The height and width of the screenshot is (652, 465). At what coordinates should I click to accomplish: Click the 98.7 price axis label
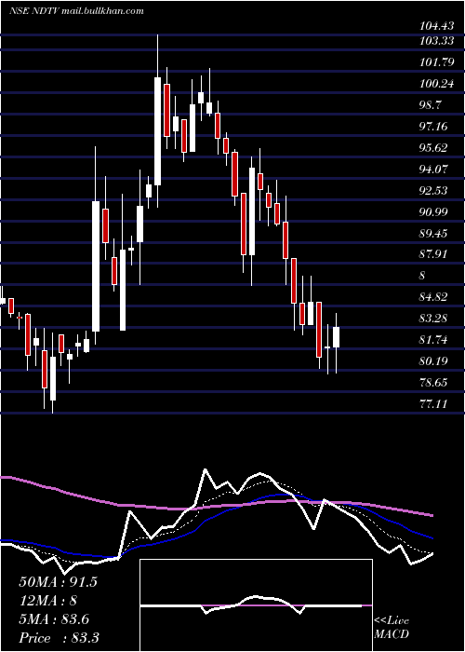point(430,105)
